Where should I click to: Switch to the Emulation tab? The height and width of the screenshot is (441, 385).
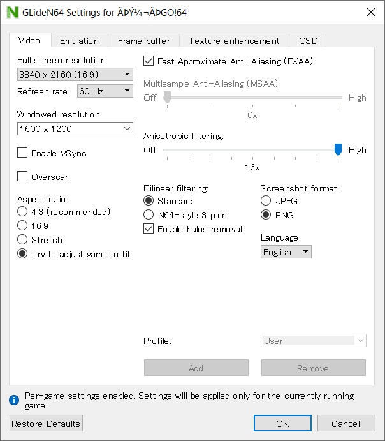click(x=79, y=41)
